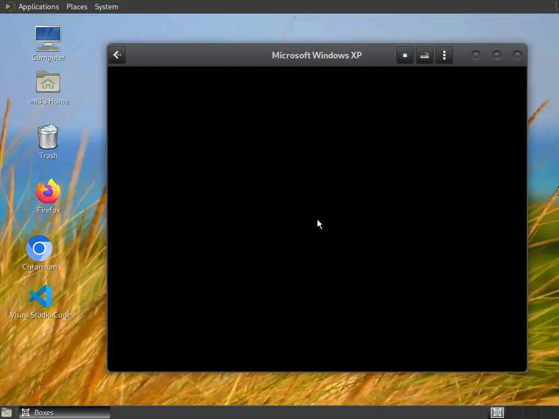Select the Boxes taskbar entry
Screen dimensions: 559x419
coord(64,412)
